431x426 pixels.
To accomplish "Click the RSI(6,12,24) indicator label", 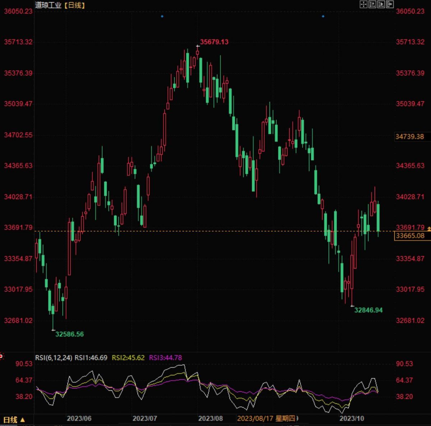I will [x=54, y=358].
